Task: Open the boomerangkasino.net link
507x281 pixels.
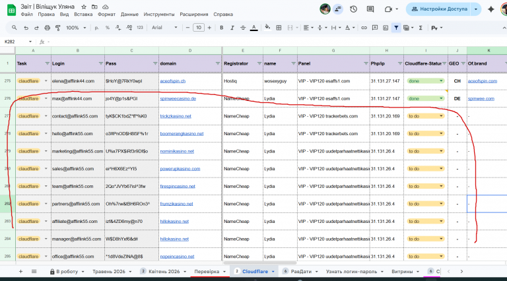Action: tap(182, 134)
